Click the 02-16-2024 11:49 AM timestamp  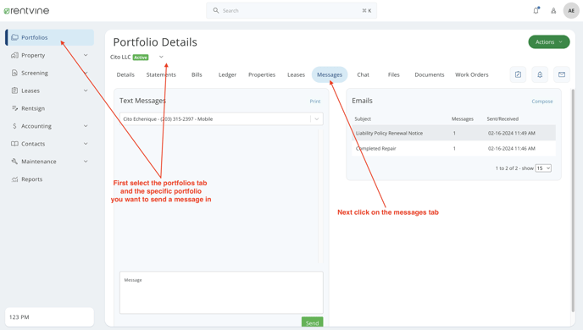512,133
